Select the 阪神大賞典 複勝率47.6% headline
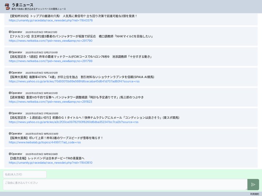The height and width of the screenshot is (196, 262). tap(82, 77)
